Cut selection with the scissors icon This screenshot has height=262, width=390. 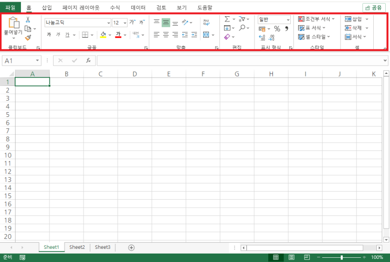[x=28, y=19]
